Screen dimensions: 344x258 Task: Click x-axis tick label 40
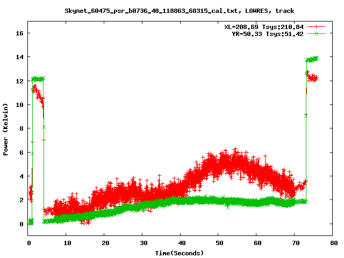[182, 243]
